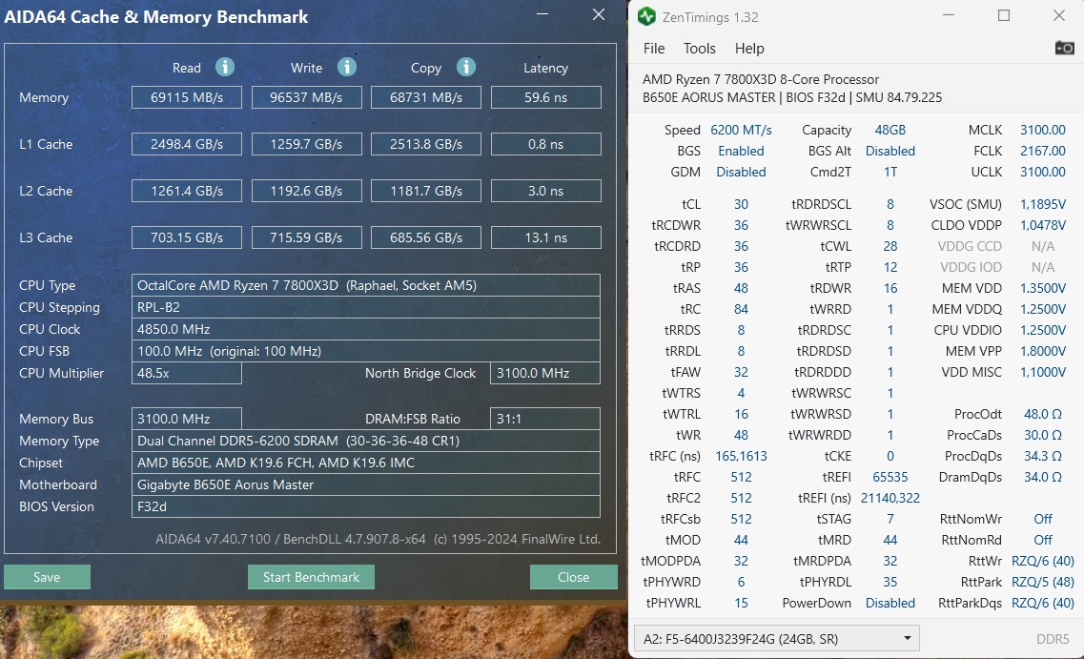Image resolution: width=1084 pixels, height=659 pixels.
Task: Click the VSOC (SMU) value 1,1895V
Action: [1042, 204]
